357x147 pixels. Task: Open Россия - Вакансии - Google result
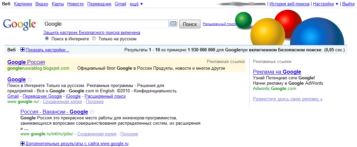54,112
